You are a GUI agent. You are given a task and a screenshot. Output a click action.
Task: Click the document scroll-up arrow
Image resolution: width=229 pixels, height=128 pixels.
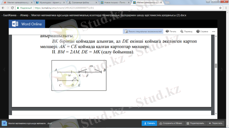pos(216,36)
